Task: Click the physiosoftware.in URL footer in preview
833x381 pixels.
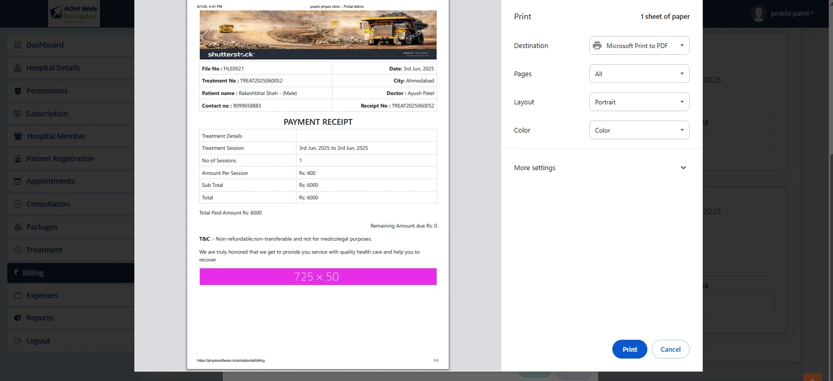Action: 231,361
